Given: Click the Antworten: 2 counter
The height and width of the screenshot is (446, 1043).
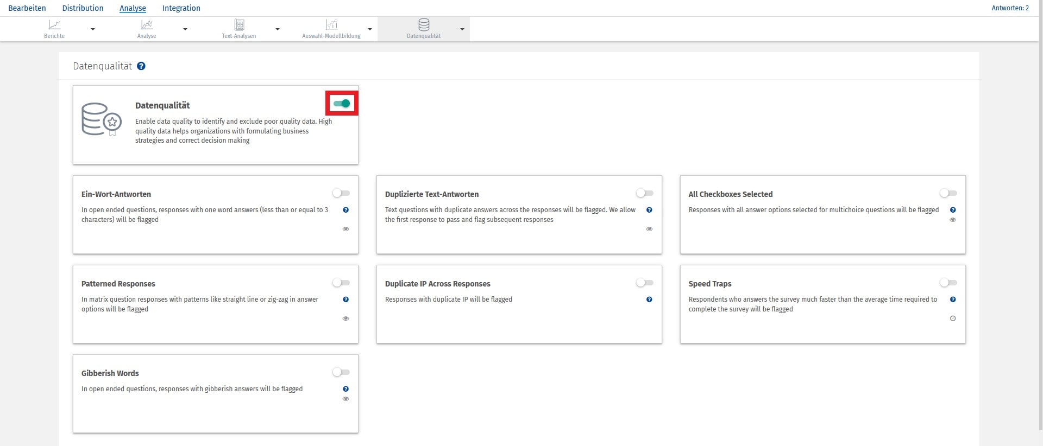Looking at the screenshot, I should 1010,8.
